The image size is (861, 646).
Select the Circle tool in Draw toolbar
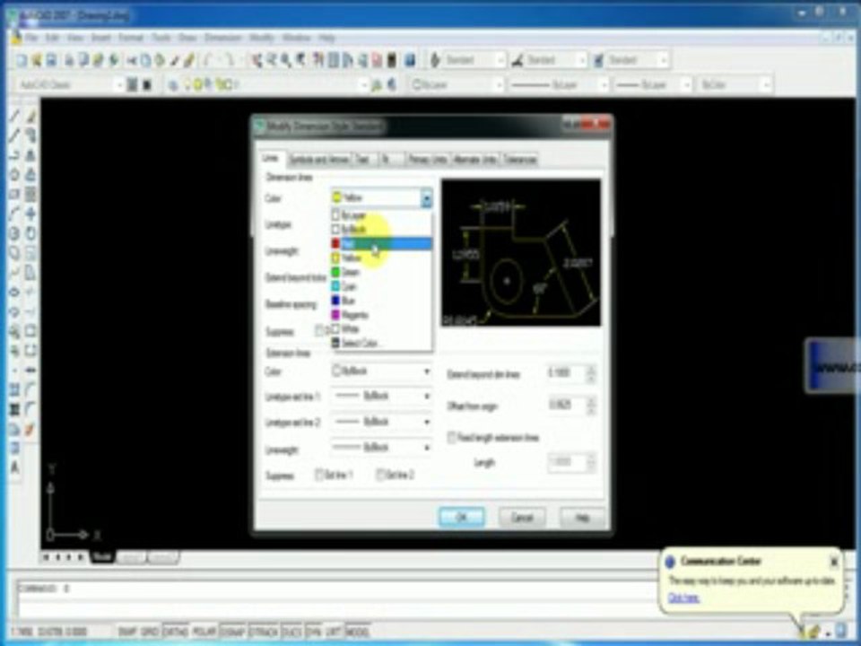tap(15, 233)
